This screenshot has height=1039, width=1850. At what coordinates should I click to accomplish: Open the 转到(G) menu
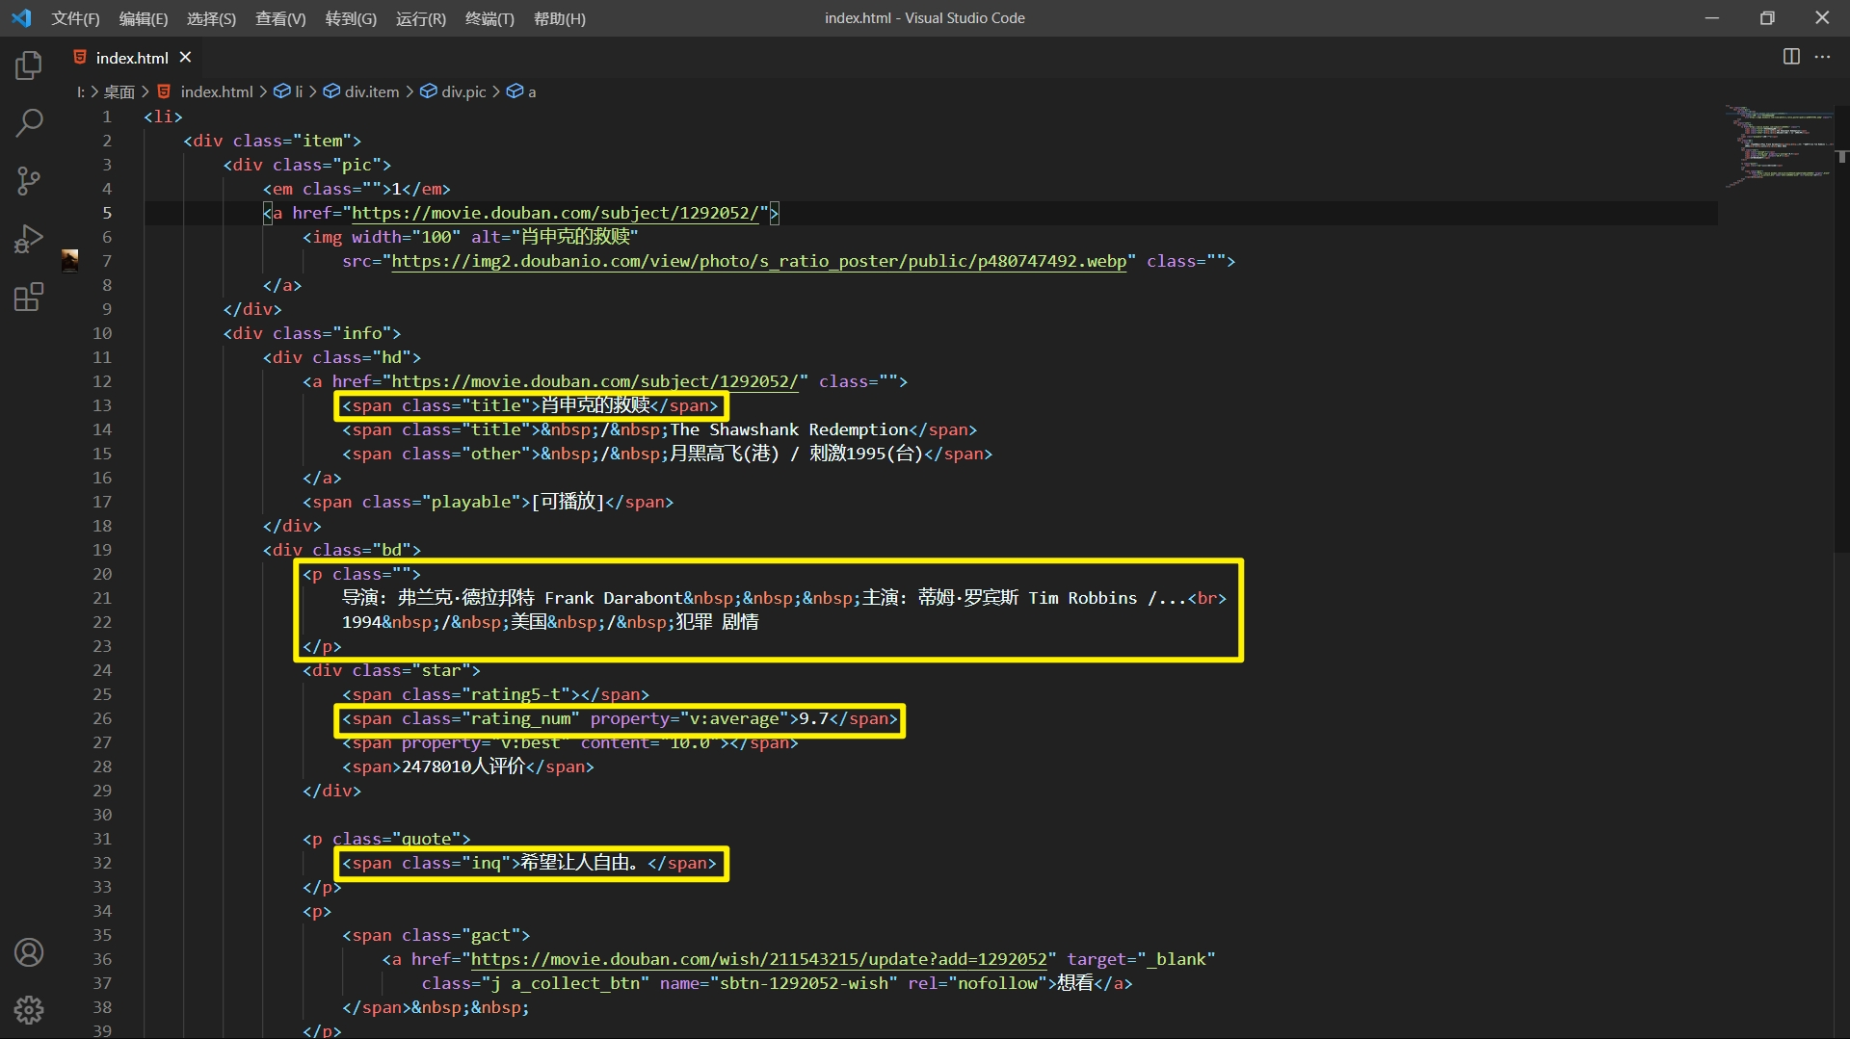tap(351, 18)
